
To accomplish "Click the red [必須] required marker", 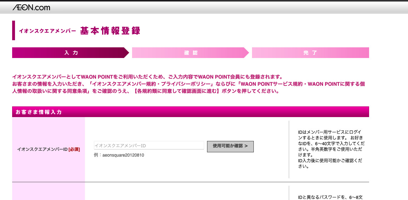I will pyautogui.click(x=74, y=149).
